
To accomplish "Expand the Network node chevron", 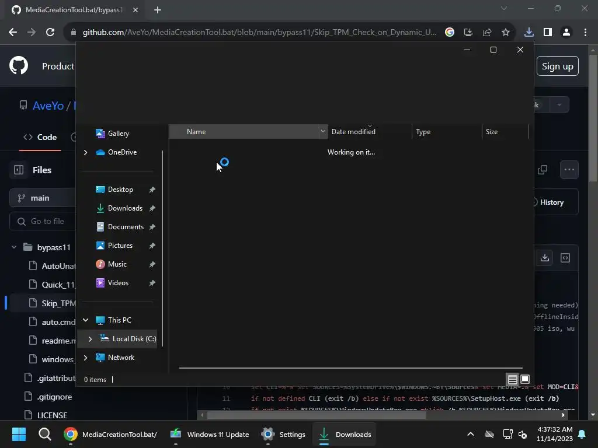I will click(85, 358).
